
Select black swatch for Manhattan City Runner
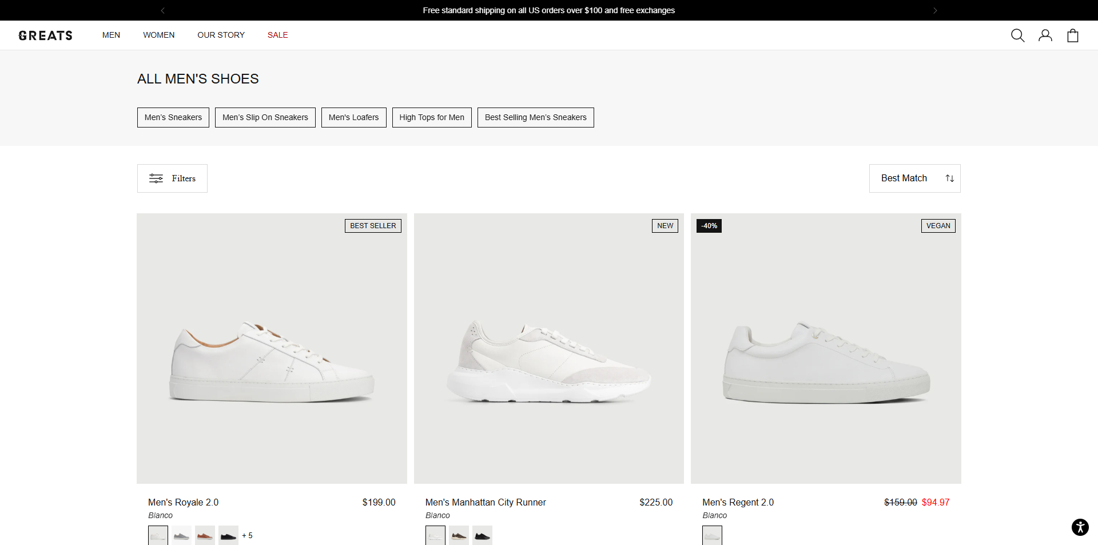click(482, 535)
